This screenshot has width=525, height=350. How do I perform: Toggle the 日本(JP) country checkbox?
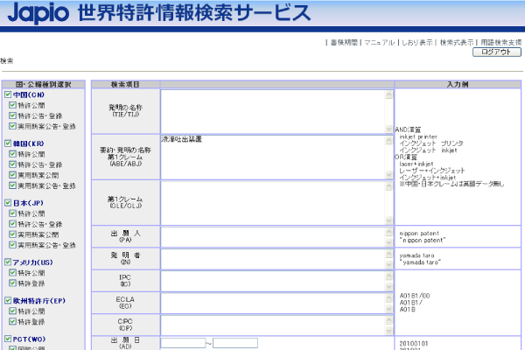pos(7,202)
